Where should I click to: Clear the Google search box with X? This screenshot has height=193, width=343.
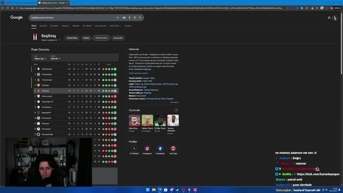click(x=117, y=18)
